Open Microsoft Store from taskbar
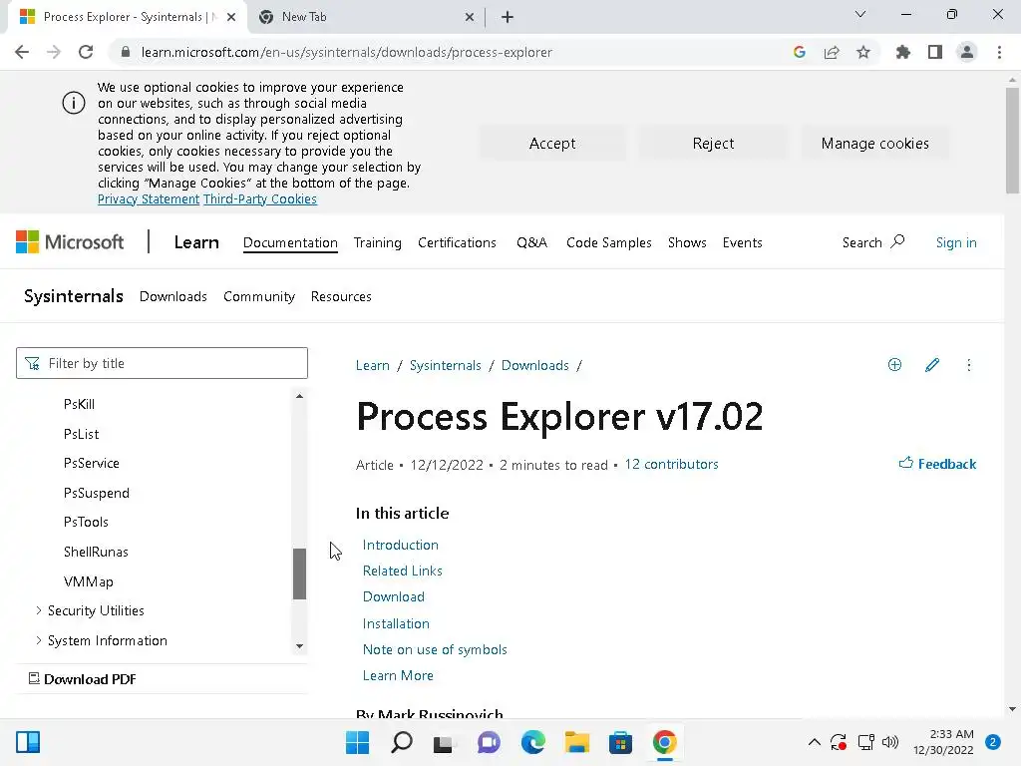The width and height of the screenshot is (1021, 766). click(620, 742)
